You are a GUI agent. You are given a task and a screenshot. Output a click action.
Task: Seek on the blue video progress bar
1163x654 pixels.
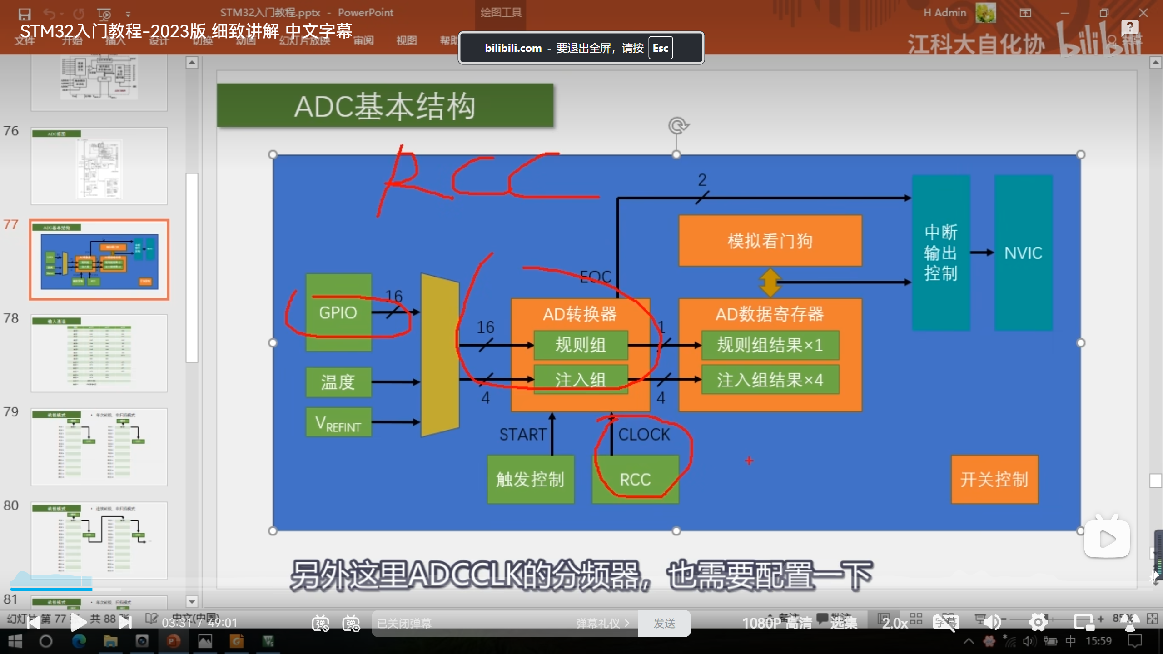51,589
